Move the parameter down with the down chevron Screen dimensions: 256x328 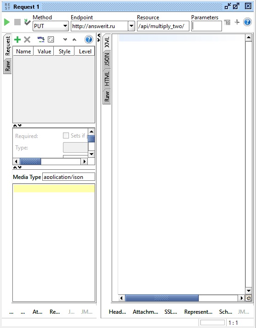click(65, 39)
